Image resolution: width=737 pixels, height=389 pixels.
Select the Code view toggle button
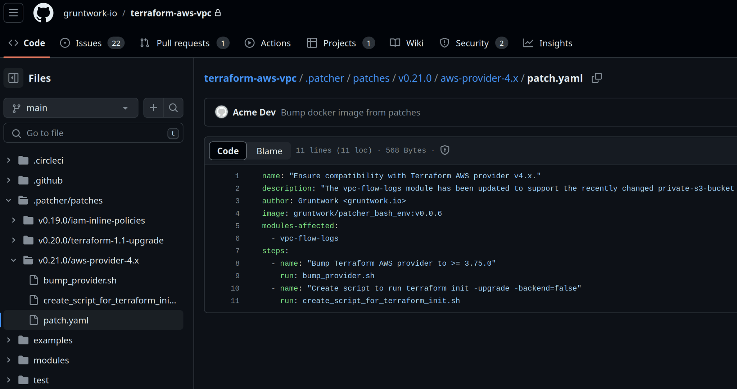pyautogui.click(x=228, y=151)
